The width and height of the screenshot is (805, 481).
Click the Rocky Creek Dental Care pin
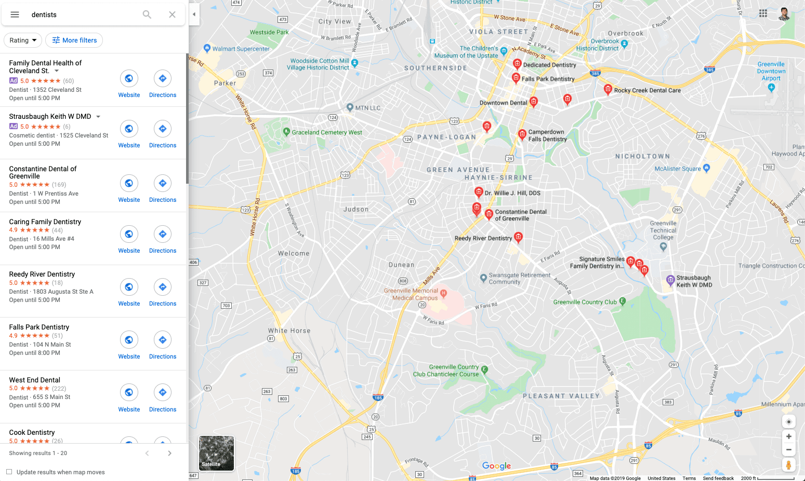point(608,90)
